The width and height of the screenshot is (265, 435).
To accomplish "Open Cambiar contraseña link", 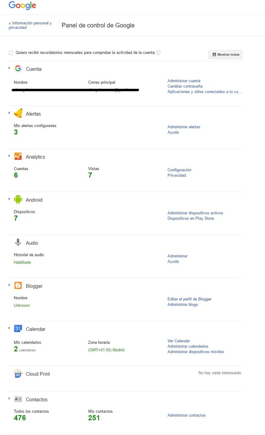I will point(185,86).
